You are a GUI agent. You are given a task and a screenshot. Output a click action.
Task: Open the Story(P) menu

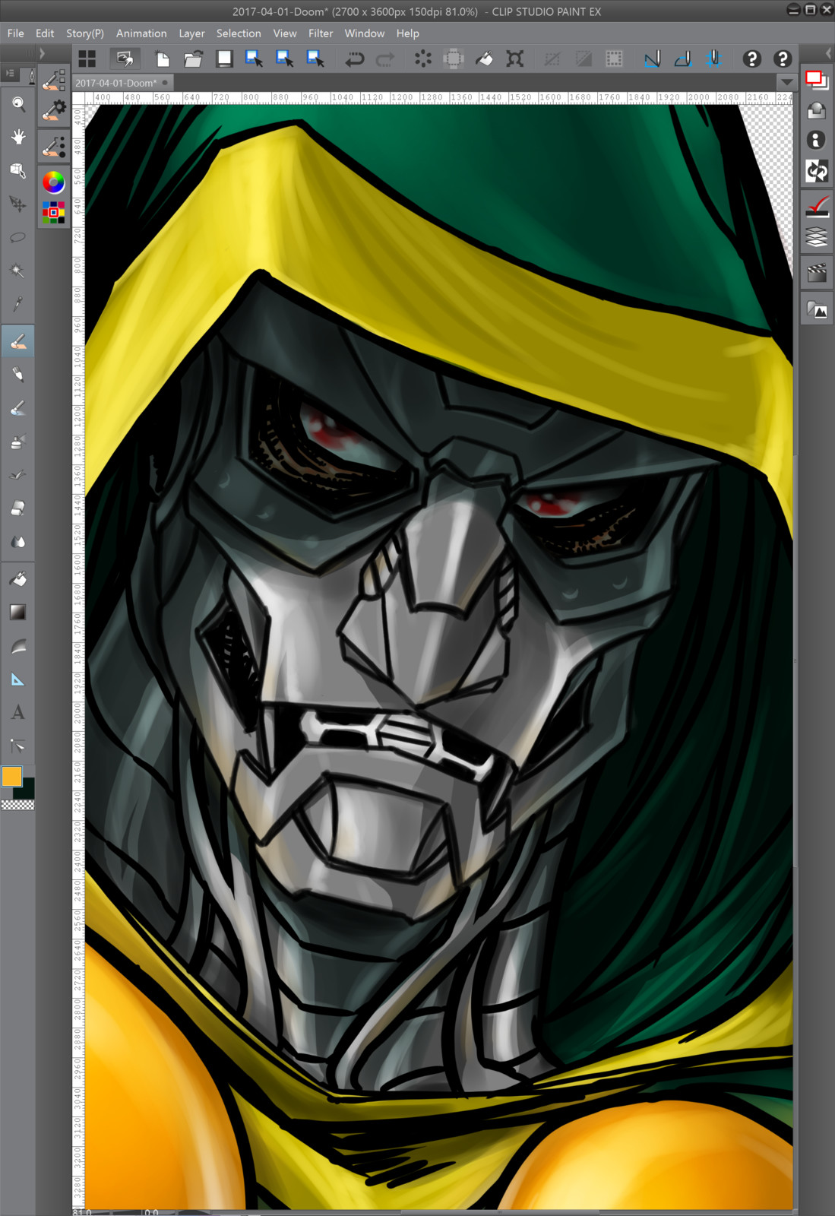[x=85, y=33]
